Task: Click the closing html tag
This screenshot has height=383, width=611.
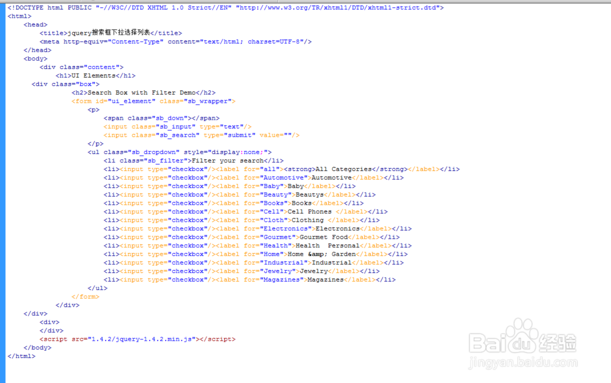Action: click(21, 357)
